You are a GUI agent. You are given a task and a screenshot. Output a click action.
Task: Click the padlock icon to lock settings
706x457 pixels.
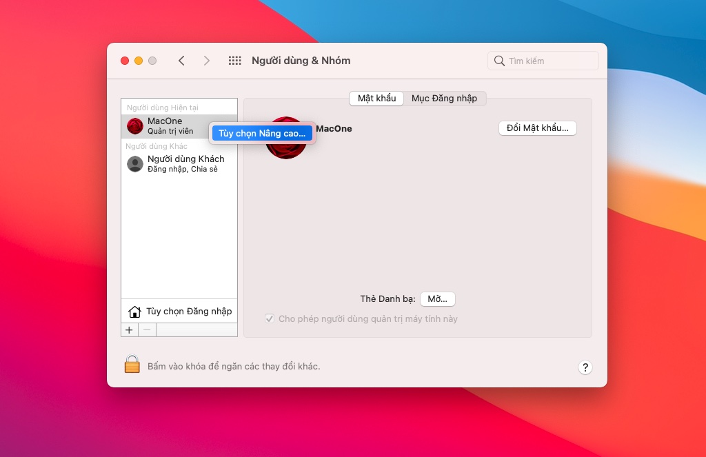click(x=132, y=364)
